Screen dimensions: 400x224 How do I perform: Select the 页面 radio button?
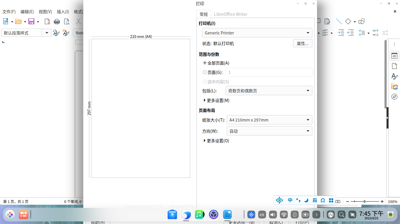point(205,72)
